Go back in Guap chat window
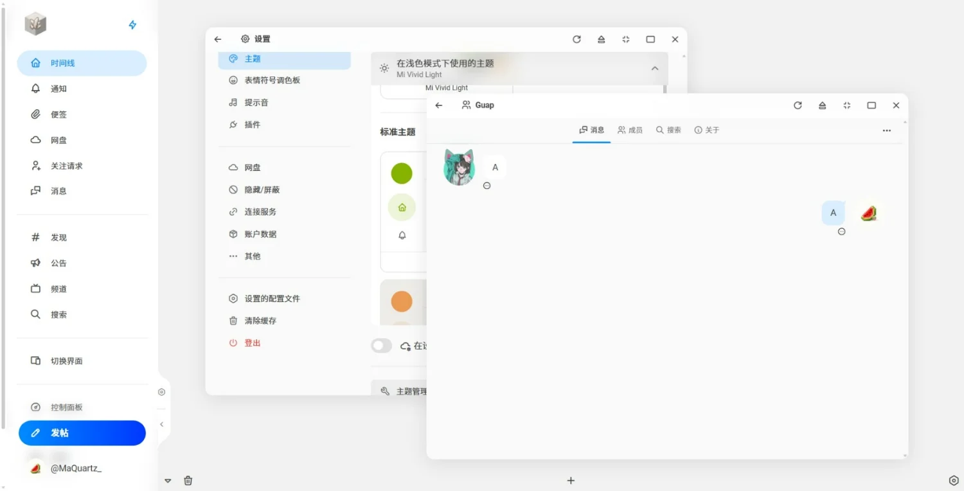Viewport: 964px width, 491px height. click(439, 105)
